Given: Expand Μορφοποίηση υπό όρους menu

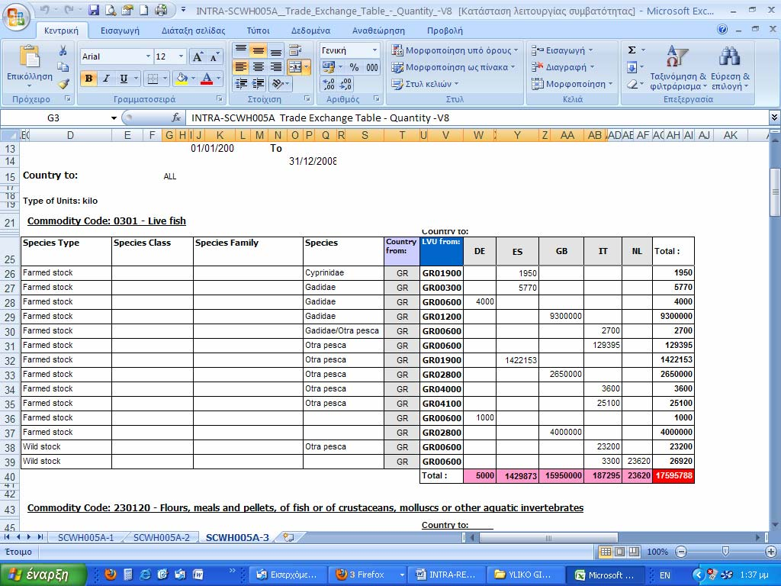Looking at the screenshot, I should click(x=455, y=50).
